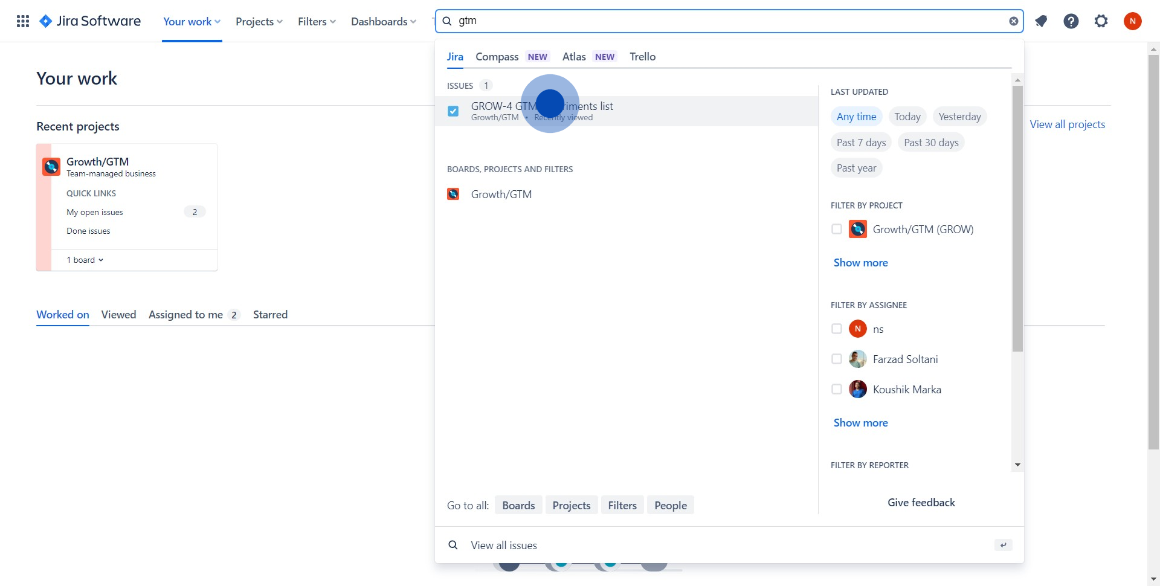Expand the Projects dropdown menu
This screenshot has height=586, width=1160.
(x=259, y=21)
